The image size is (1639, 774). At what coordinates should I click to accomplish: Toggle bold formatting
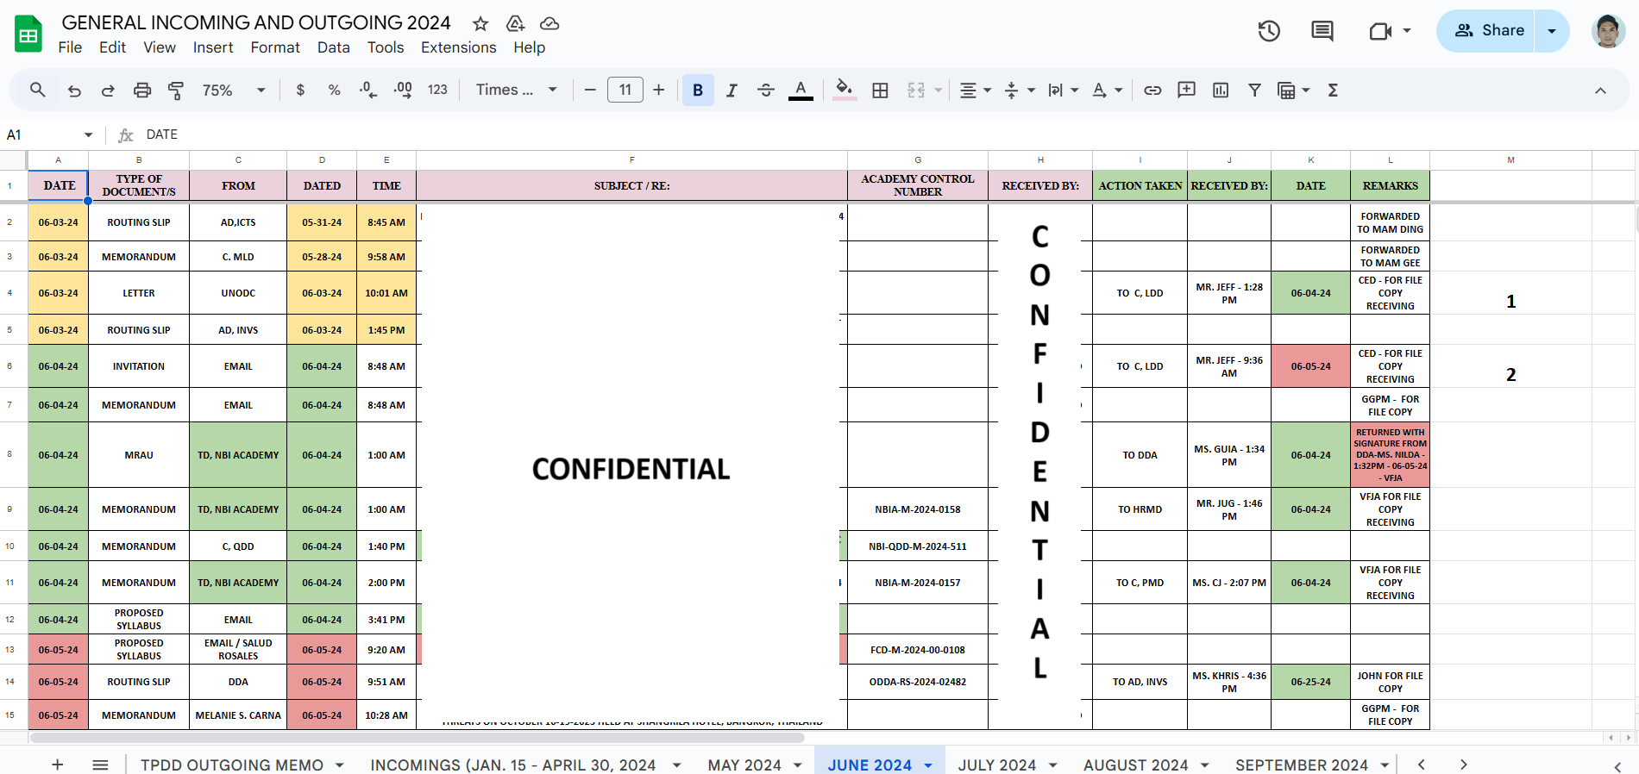click(x=698, y=90)
